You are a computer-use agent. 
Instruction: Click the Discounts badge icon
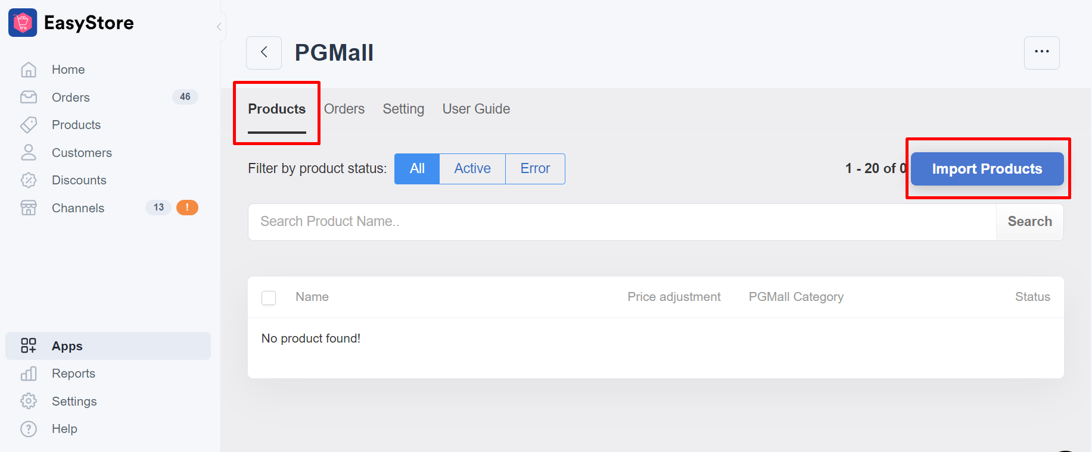(x=29, y=180)
